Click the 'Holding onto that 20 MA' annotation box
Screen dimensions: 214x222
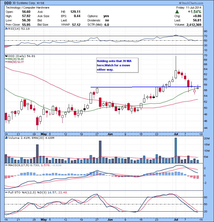click(x=117, y=65)
